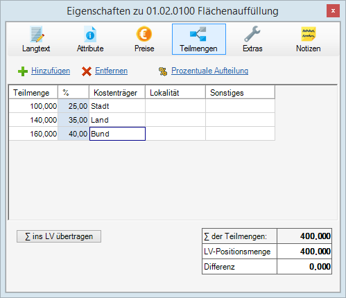Select the 160,000 Teilmenge cell
The height and width of the screenshot is (298, 346).
point(33,134)
